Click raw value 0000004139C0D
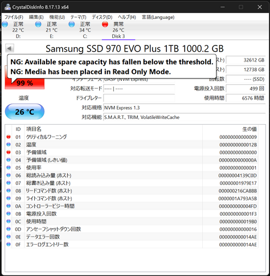 [238, 175]
